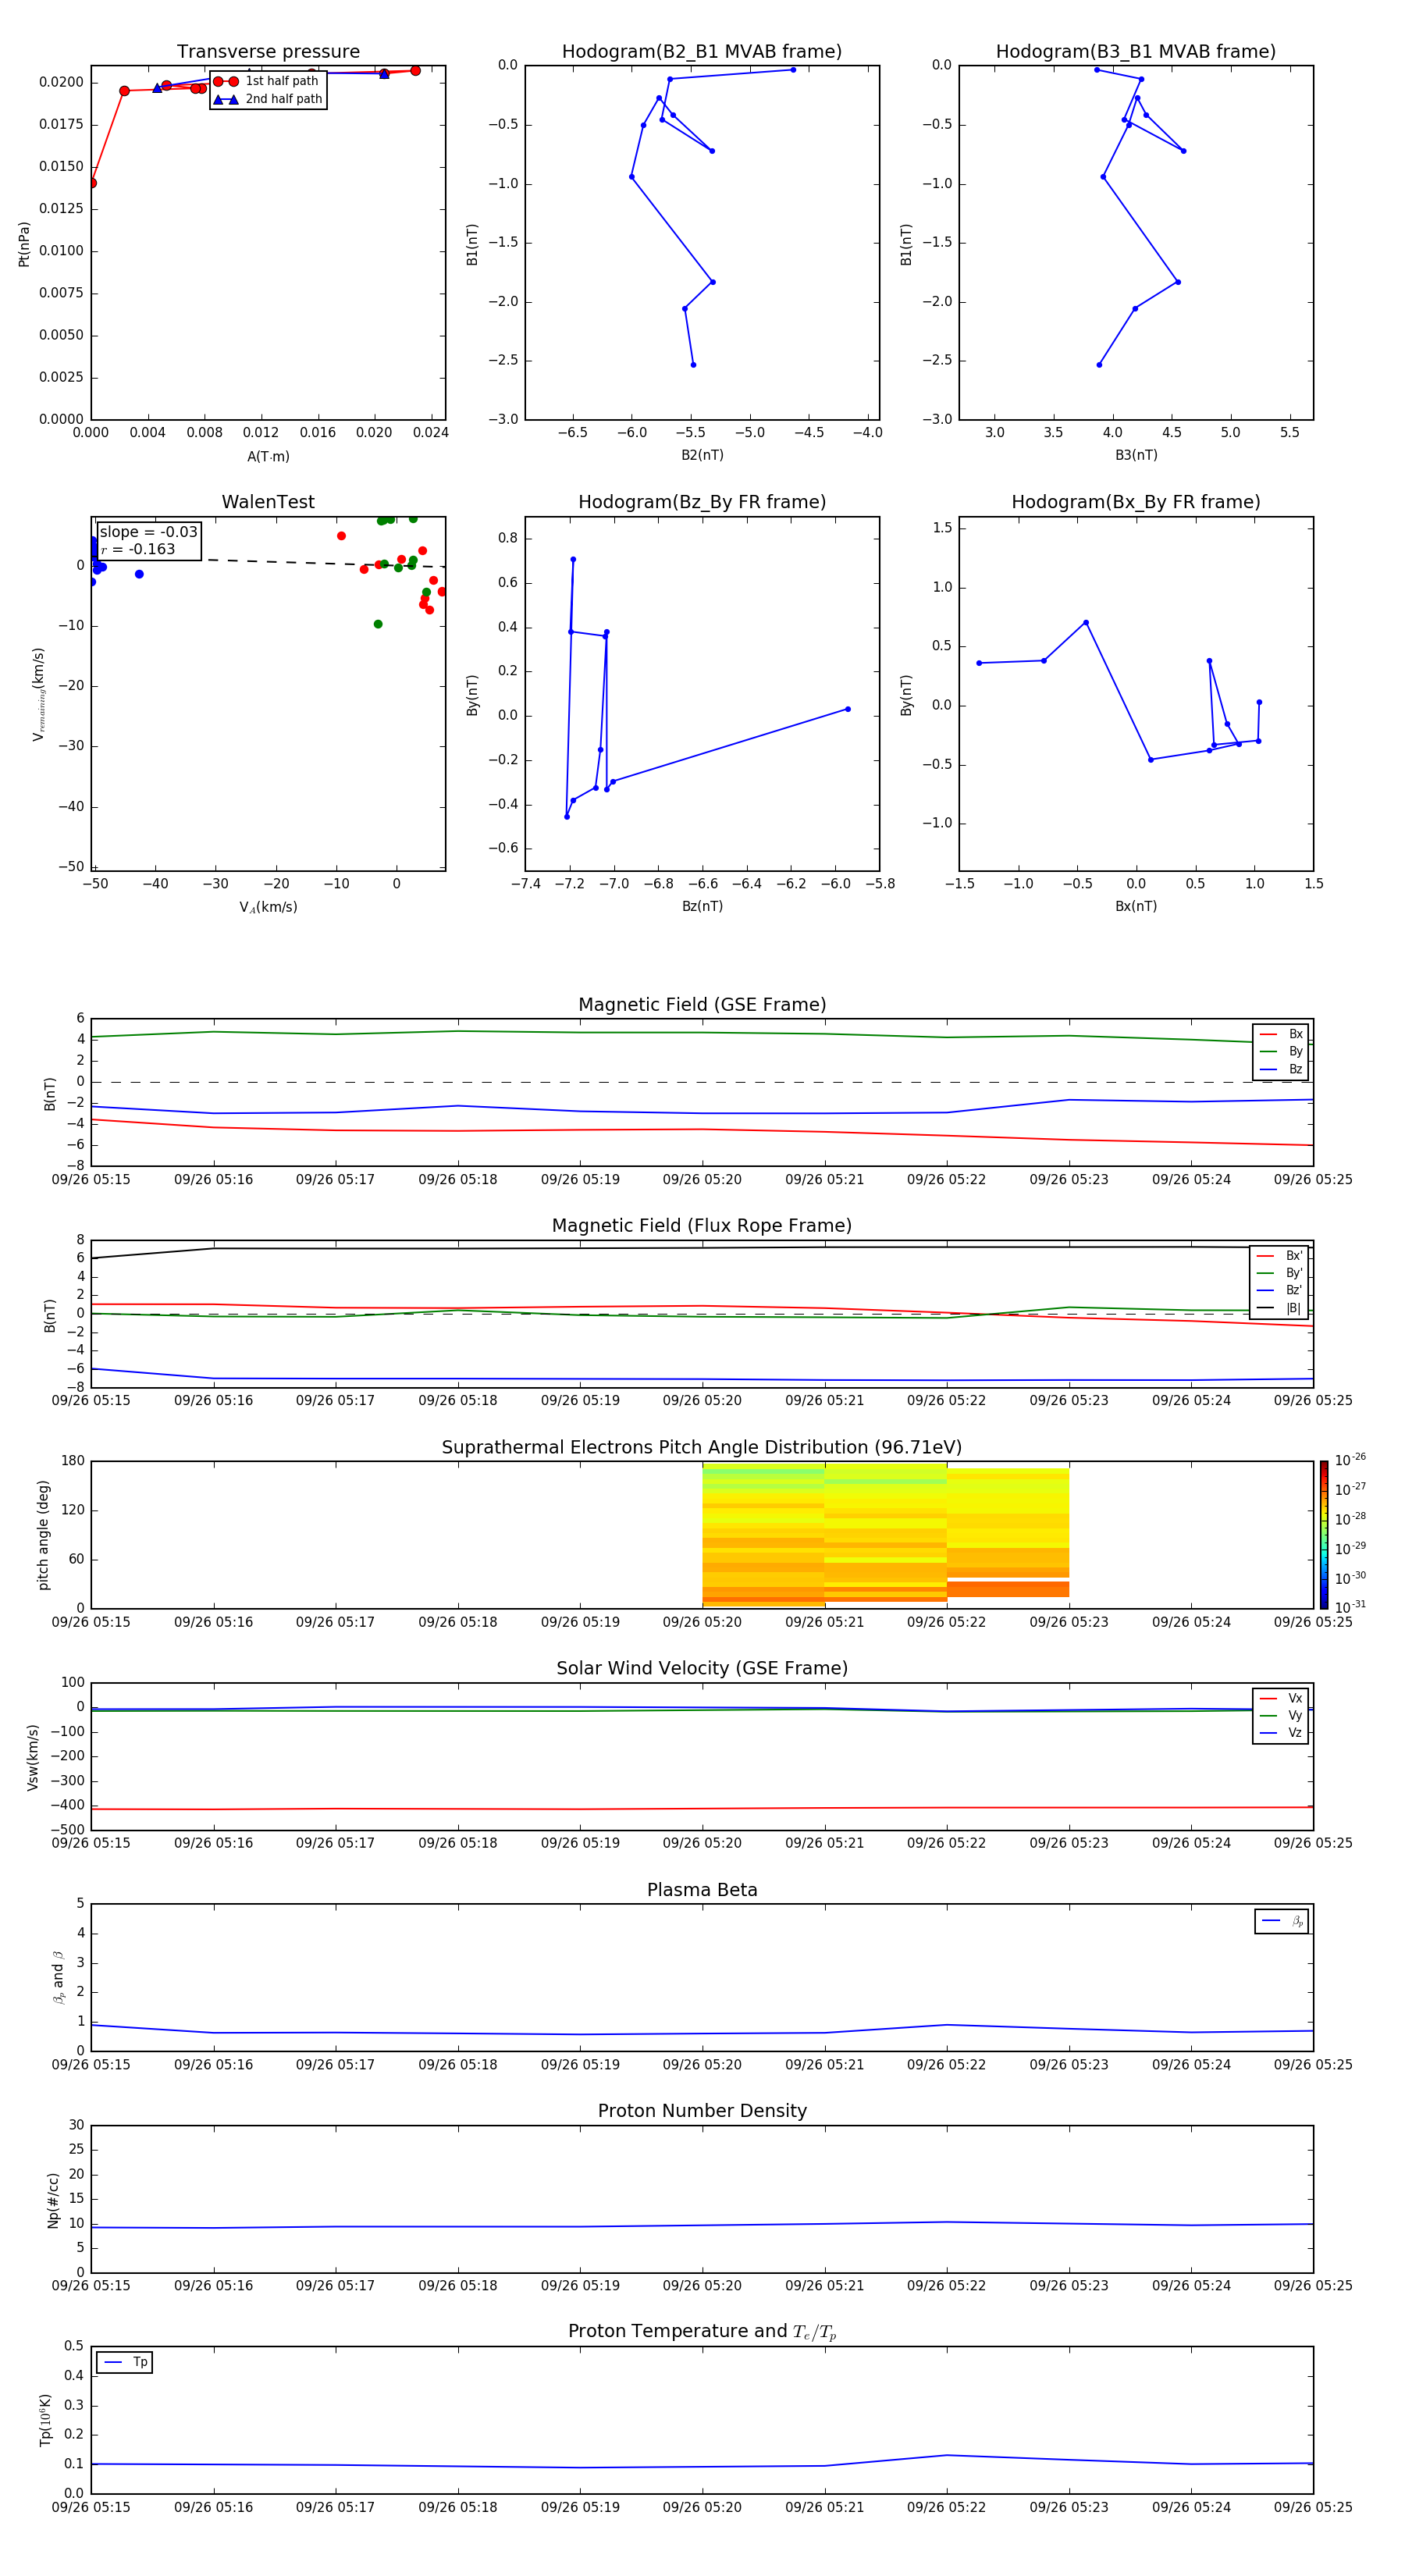This screenshot has height=2576, width=1405.
Task: Click the "slope = -0.03" annotation text
Action: (149, 532)
